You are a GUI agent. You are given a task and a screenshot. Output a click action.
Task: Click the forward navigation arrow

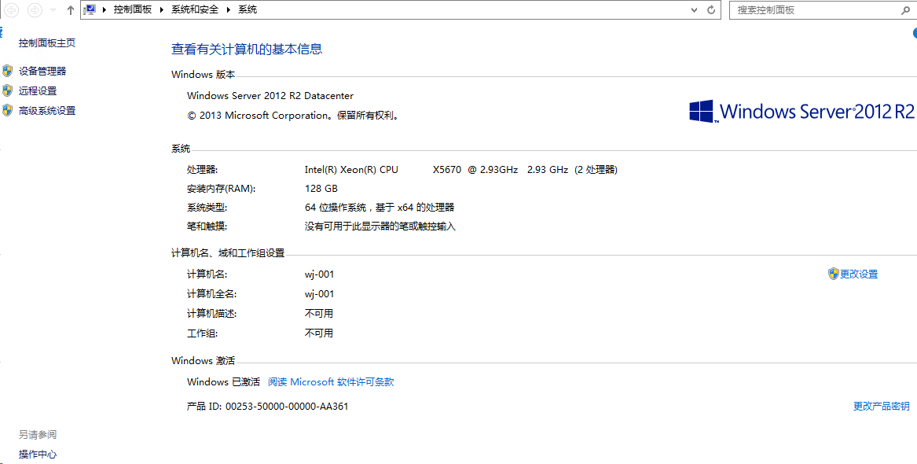coord(35,10)
